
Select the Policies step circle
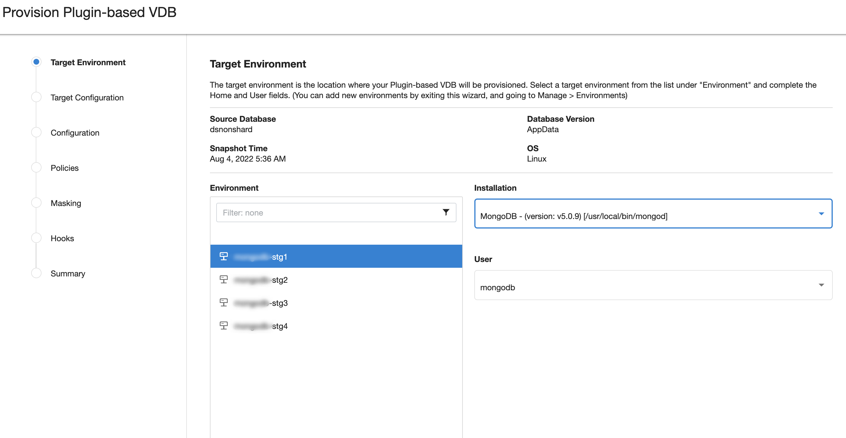[36, 168]
